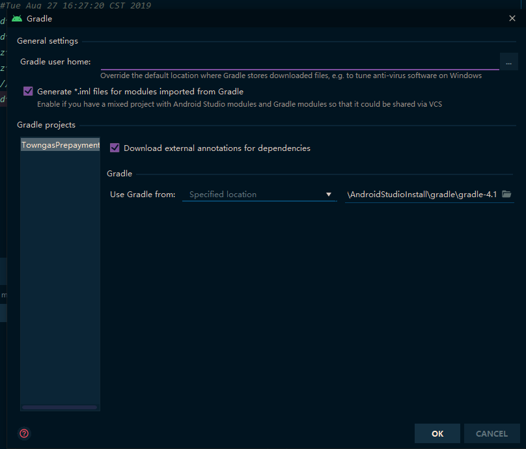Toggle Generate *.iml files checkbox
The height and width of the screenshot is (449, 526).
pyautogui.click(x=28, y=91)
